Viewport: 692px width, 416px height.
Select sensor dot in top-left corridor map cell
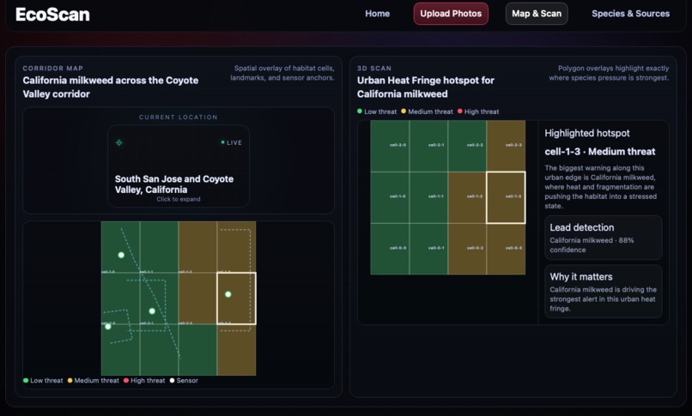pos(121,255)
